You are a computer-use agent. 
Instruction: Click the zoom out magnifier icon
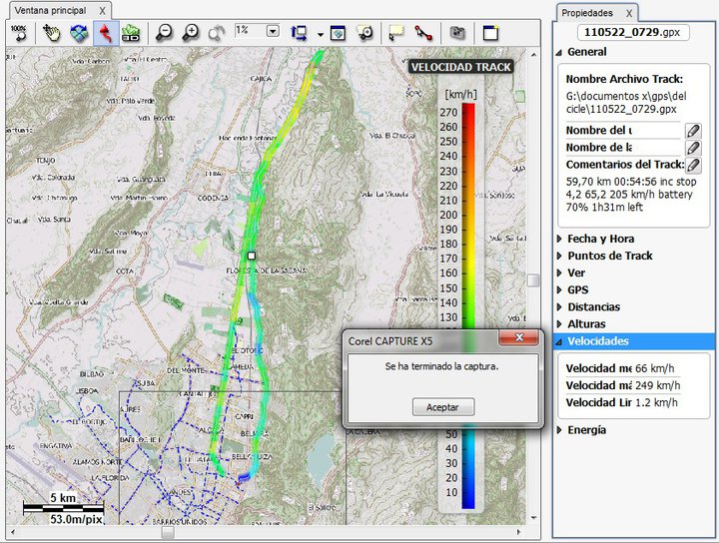pyautogui.click(x=165, y=32)
